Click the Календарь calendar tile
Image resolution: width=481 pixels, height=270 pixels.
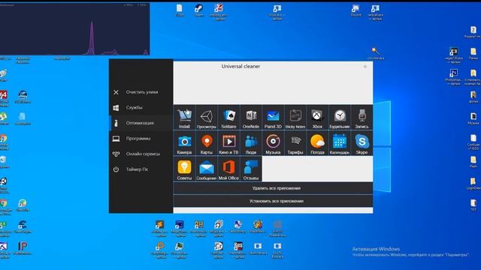click(x=340, y=143)
